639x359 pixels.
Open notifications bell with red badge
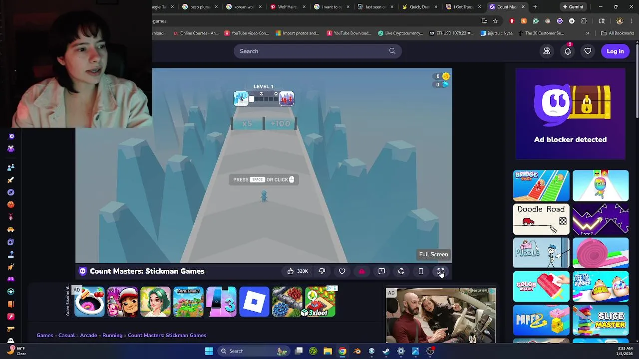568,51
